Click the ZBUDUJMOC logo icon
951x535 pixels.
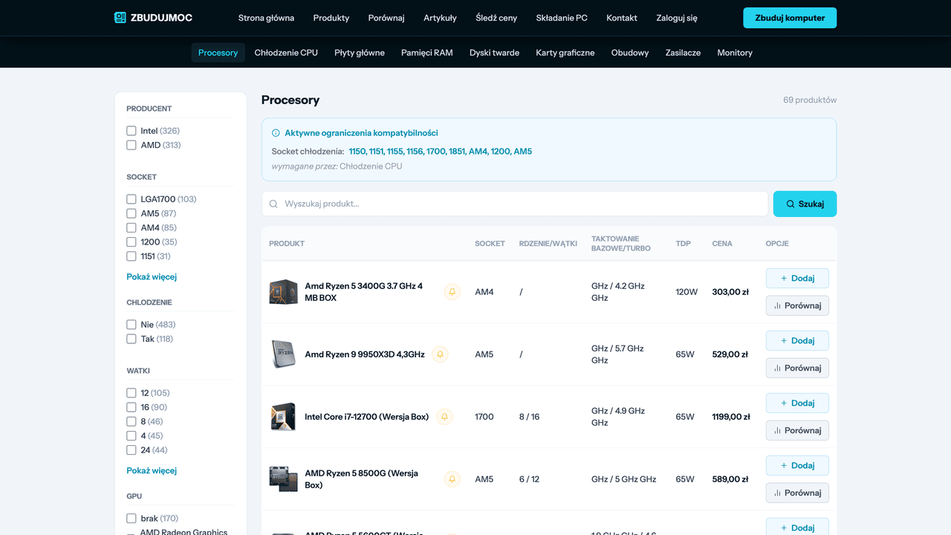click(120, 18)
